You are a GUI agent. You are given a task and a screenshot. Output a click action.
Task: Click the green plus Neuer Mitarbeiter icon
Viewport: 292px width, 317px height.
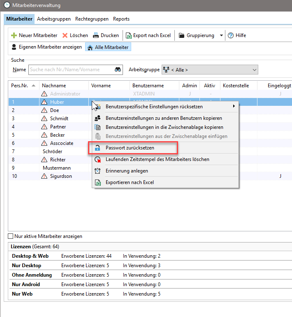(14, 35)
